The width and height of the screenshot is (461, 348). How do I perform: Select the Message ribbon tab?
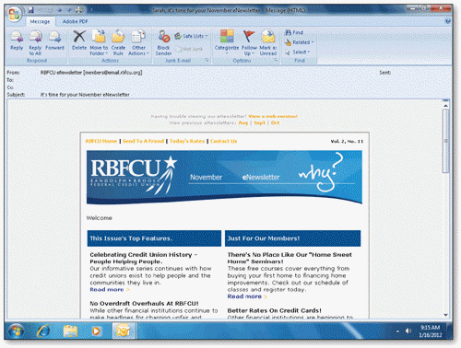click(x=40, y=21)
